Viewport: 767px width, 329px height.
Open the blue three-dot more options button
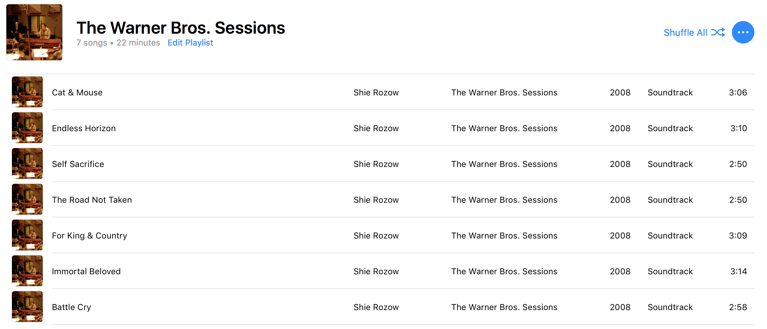pyautogui.click(x=743, y=32)
